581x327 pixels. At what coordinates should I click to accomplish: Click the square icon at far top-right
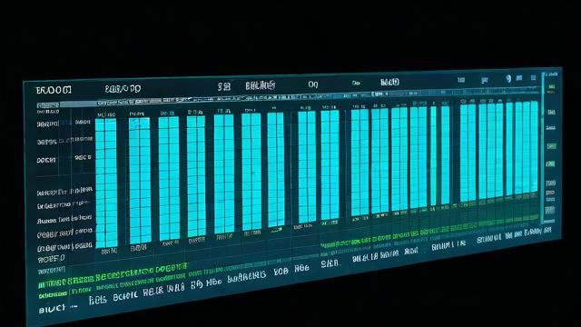coord(533,78)
